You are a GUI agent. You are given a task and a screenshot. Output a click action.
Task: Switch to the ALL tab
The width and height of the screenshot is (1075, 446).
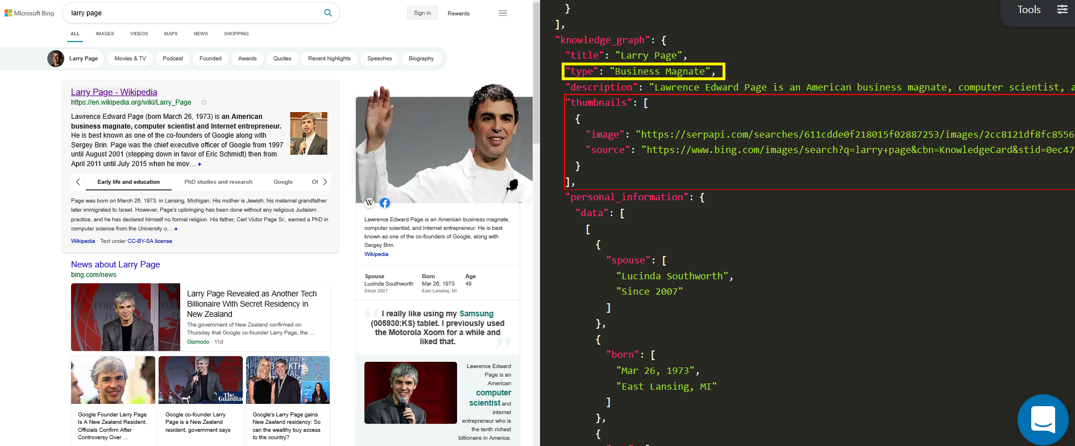pyautogui.click(x=75, y=34)
